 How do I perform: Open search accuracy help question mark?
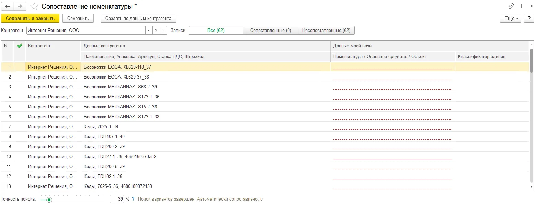133,199
